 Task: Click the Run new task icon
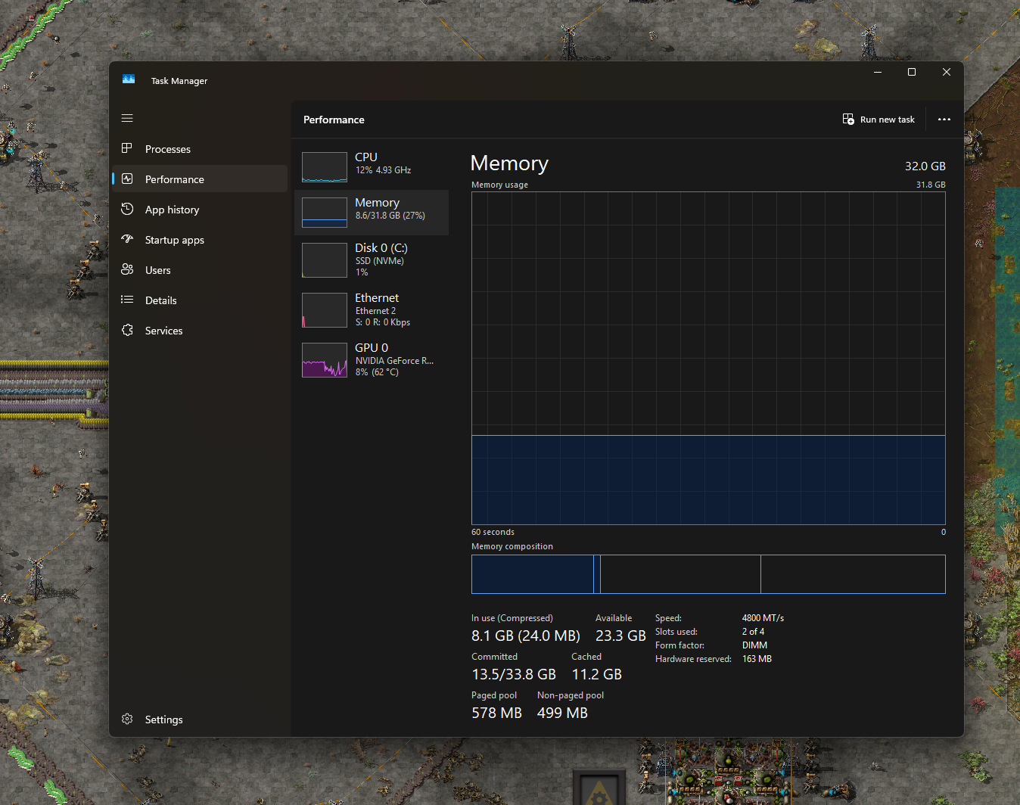click(x=848, y=120)
